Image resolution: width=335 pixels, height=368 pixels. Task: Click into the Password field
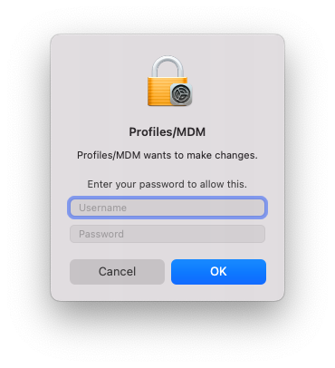coord(167,234)
